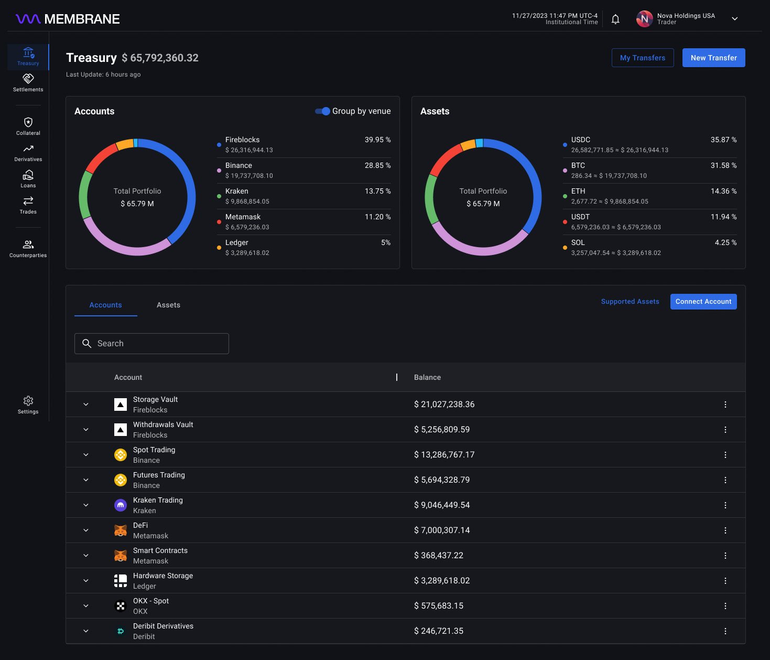
Task: Toggle Group by venue switch
Action: (x=323, y=111)
